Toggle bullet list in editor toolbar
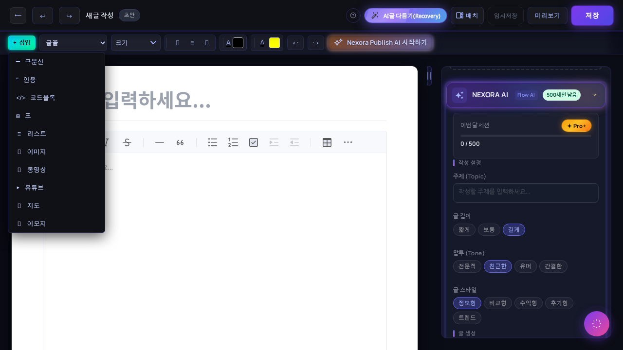The height and width of the screenshot is (350, 623). (213, 142)
